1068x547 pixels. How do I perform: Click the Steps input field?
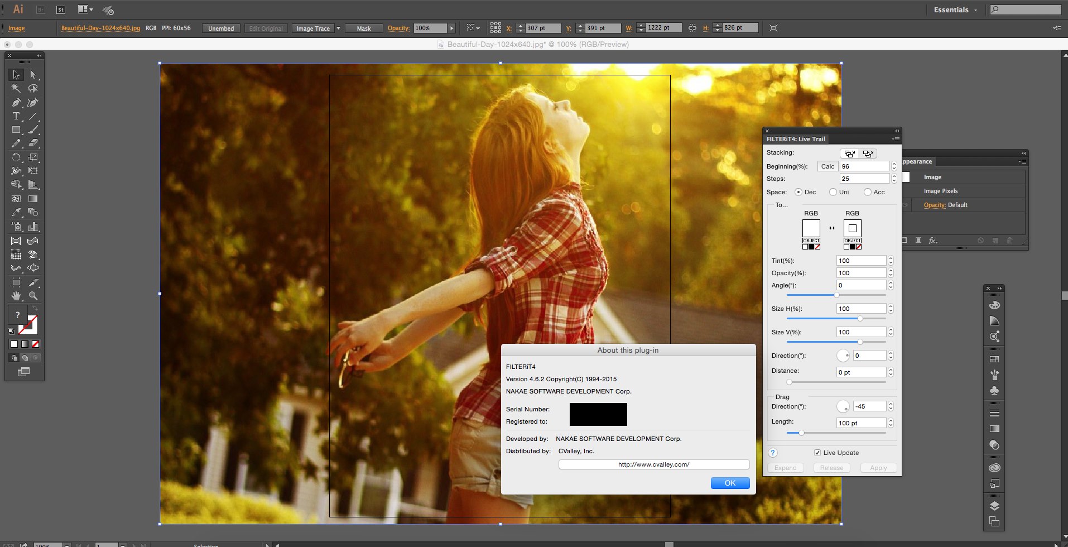[x=864, y=179]
